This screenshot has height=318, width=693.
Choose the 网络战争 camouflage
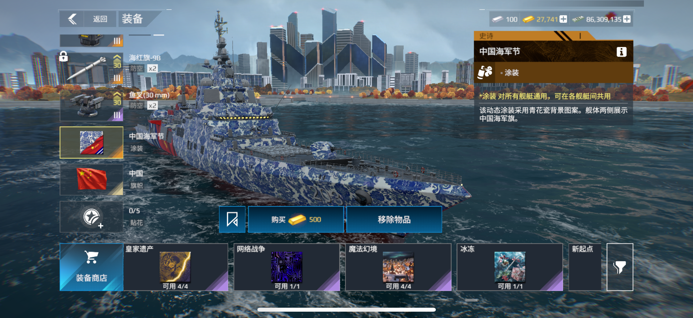(287, 267)
